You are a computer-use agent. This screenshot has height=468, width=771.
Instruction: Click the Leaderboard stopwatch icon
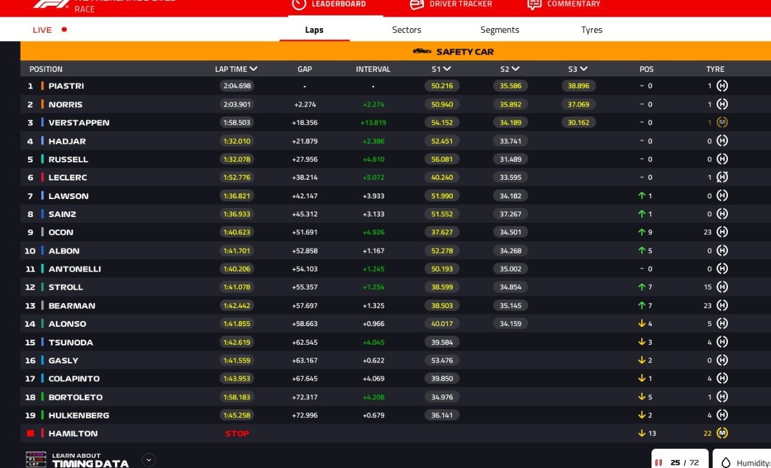(299, 4)
